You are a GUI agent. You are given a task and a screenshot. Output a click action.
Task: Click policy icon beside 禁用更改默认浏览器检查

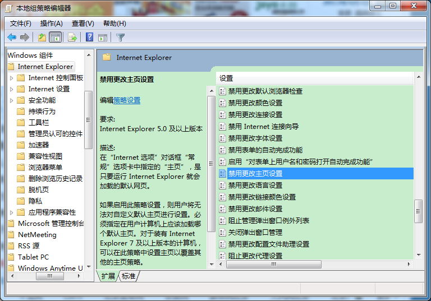pyautogui.click(x=222, y=91)
